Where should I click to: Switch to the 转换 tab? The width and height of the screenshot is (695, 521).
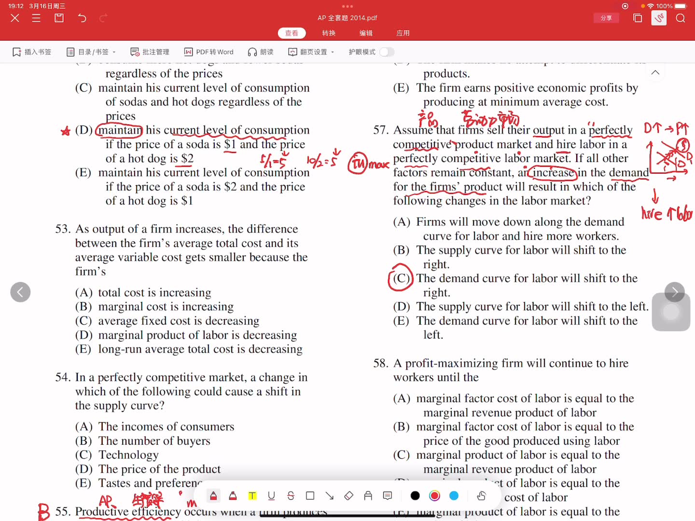(x=329, y=33)
